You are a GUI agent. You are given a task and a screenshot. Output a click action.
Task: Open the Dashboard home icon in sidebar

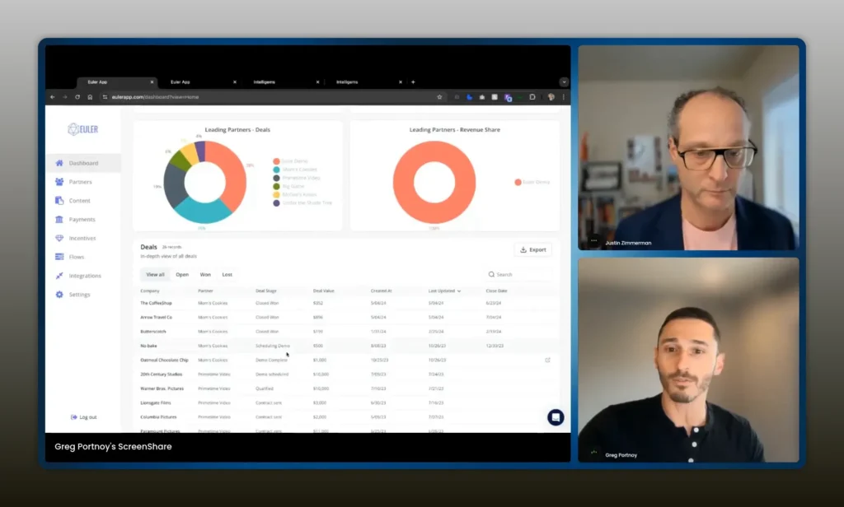point(59,163)
